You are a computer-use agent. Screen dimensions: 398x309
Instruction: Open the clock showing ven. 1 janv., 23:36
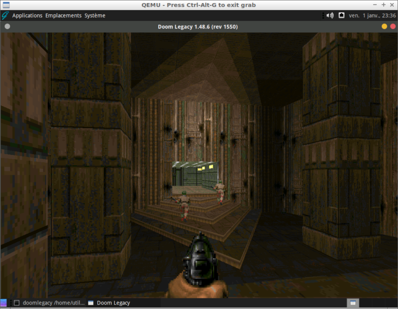[372, 15]
